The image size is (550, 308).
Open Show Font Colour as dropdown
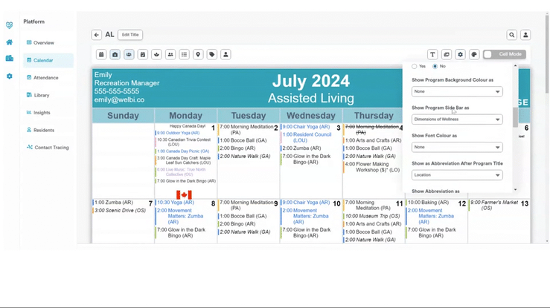457,147
